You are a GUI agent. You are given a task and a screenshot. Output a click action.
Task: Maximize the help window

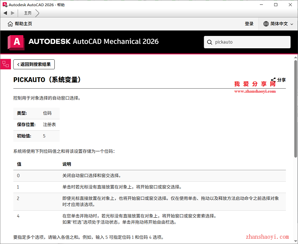pos(276,4)
